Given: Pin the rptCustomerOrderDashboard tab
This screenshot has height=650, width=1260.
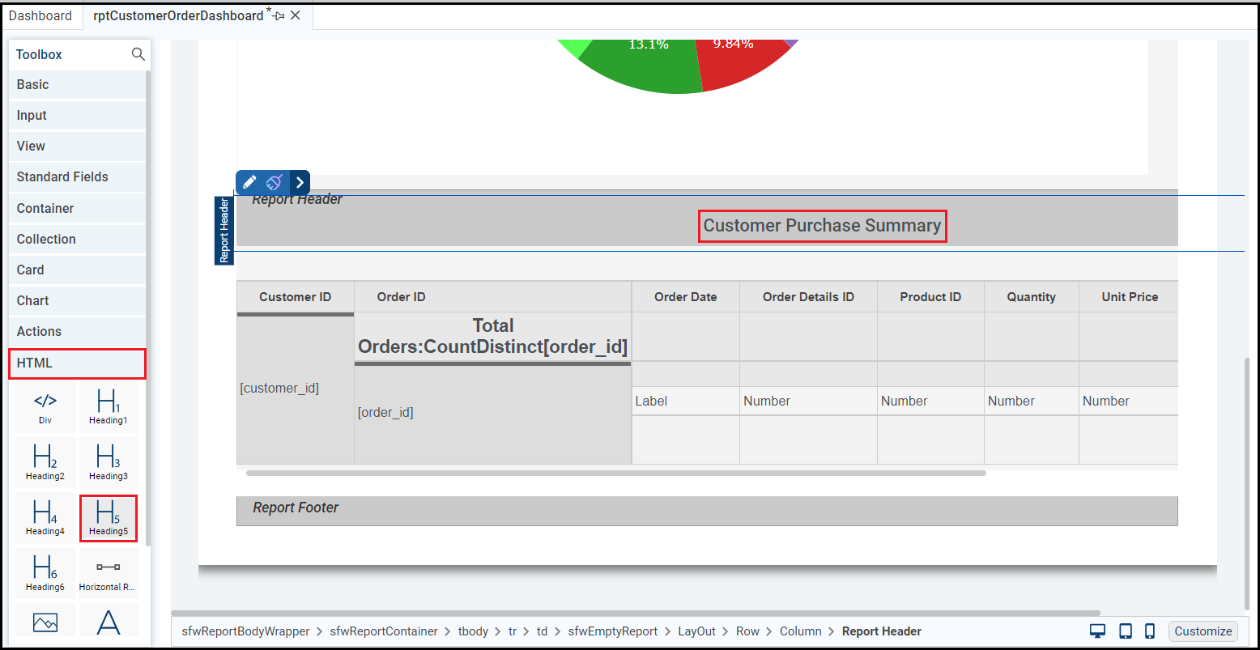Looking at the screenshot, I should (x=279, y=16).
